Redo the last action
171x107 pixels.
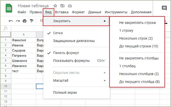point(18,21)
